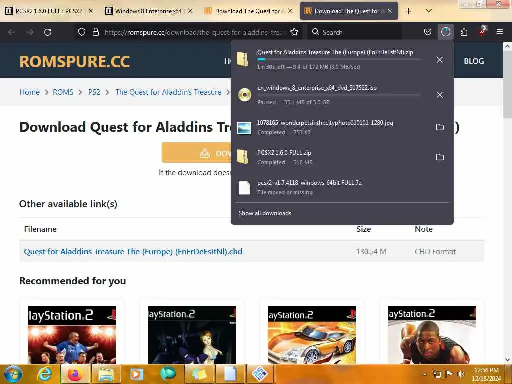Open the BLOG navigation link
The height and width of the screenshot is (384, 512).
click(474, 61)
